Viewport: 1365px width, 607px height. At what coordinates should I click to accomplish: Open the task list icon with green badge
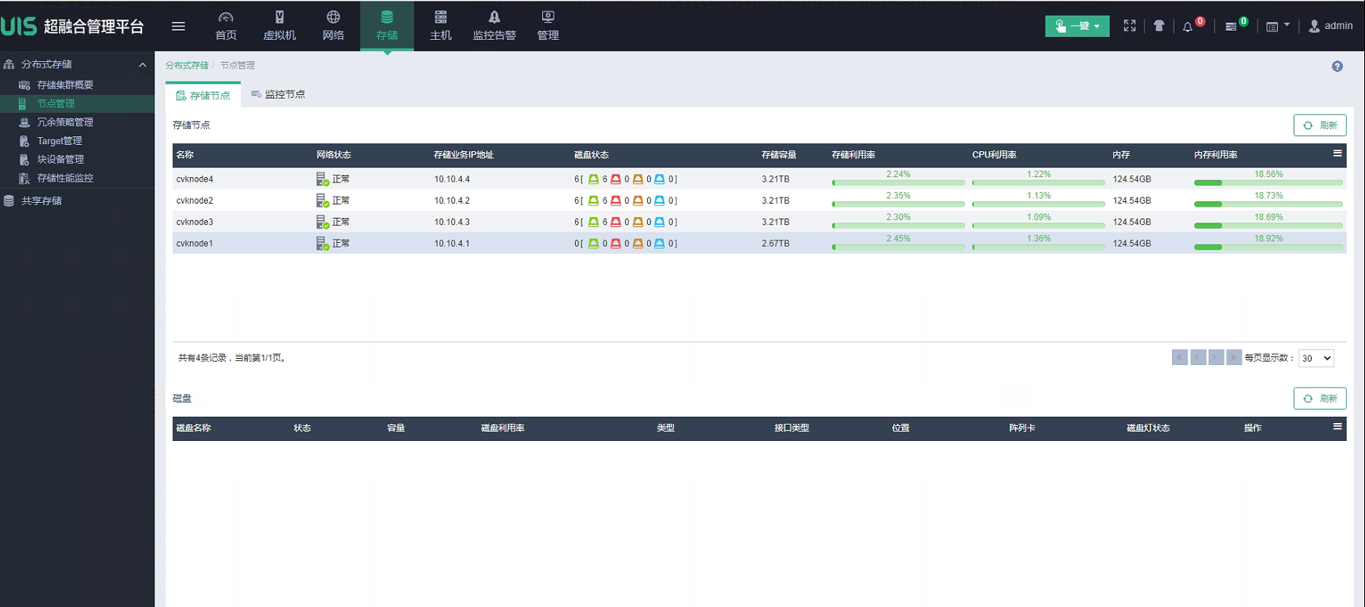click(x=1231, y=27)
